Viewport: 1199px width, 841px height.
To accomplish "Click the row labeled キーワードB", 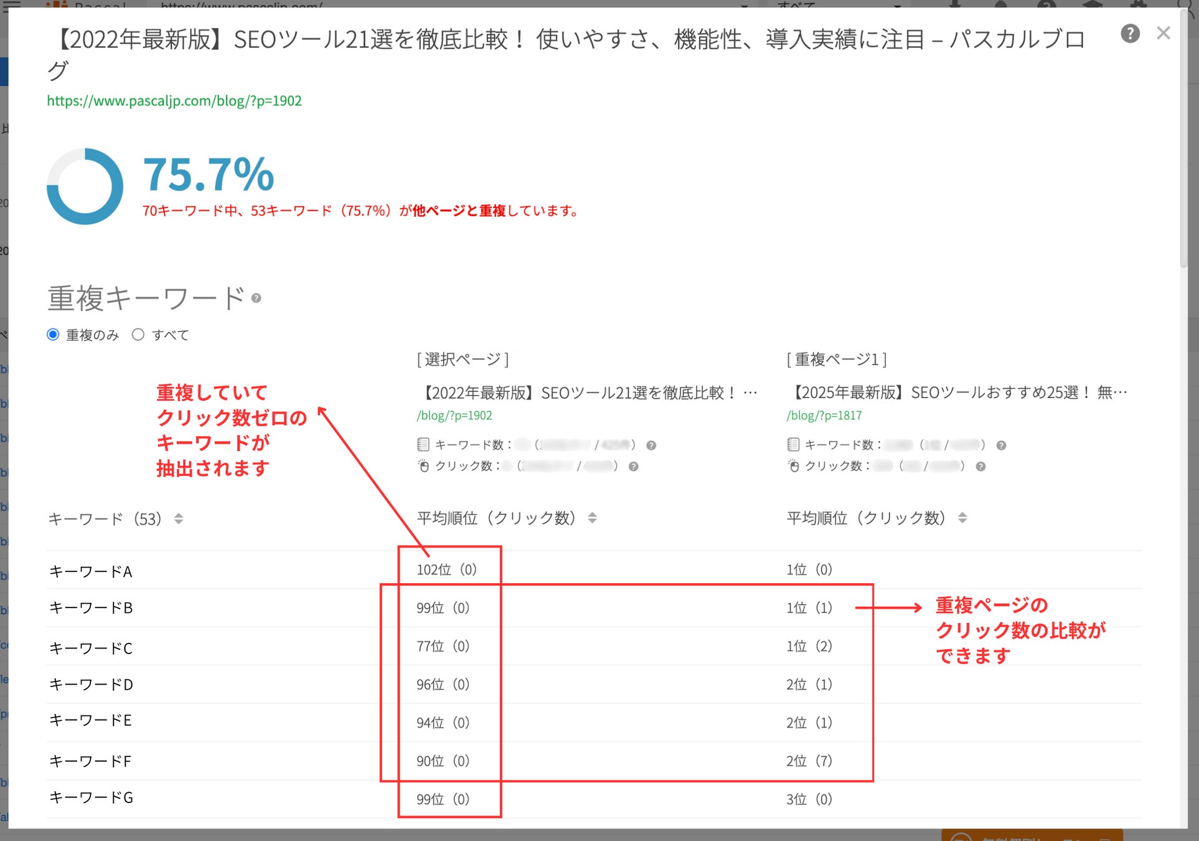I will (594, 608).
